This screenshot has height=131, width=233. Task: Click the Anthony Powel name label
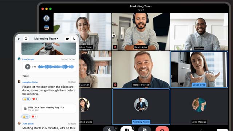click(141, 122)
